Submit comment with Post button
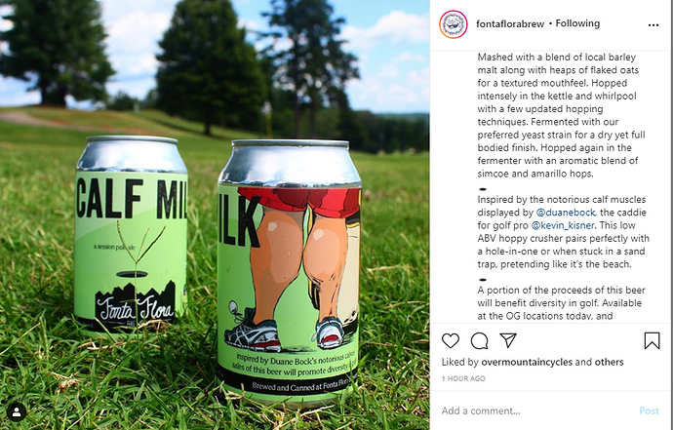The image size is (673, 430). [649, 410]
